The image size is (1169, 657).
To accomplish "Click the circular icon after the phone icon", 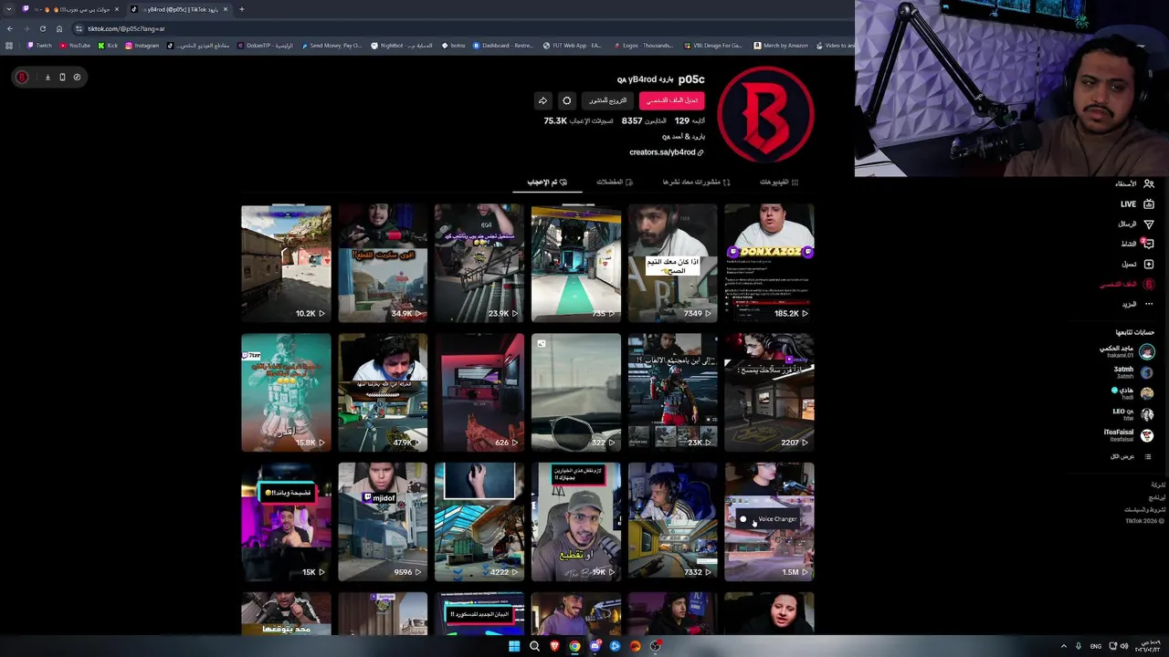I will [77, 77].
